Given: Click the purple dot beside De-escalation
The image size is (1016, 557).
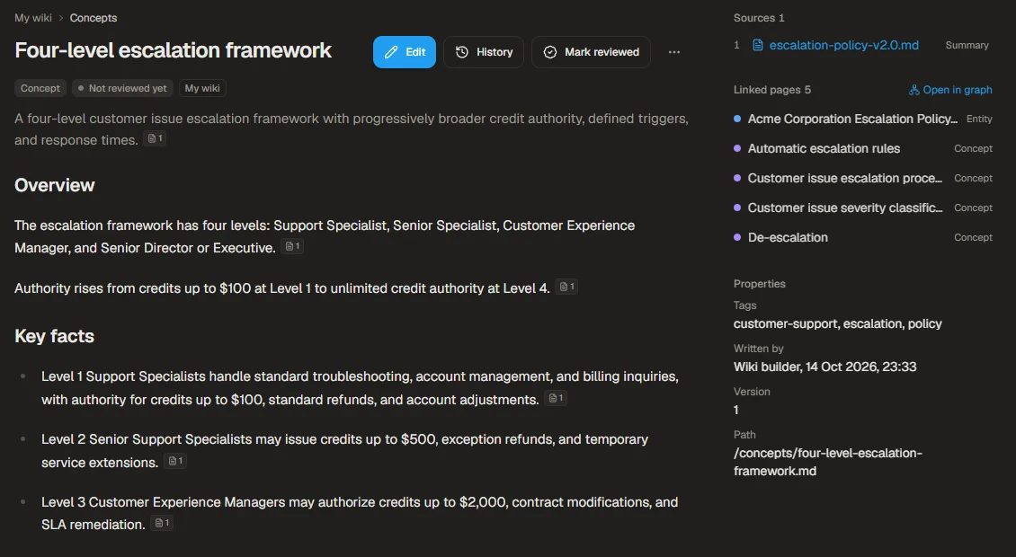Looking at the screenshot, I should tap(737, 238).
